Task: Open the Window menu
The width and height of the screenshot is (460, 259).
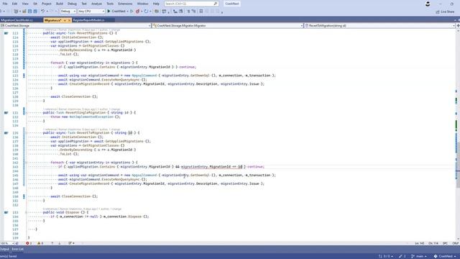Action: click(142, 4)
